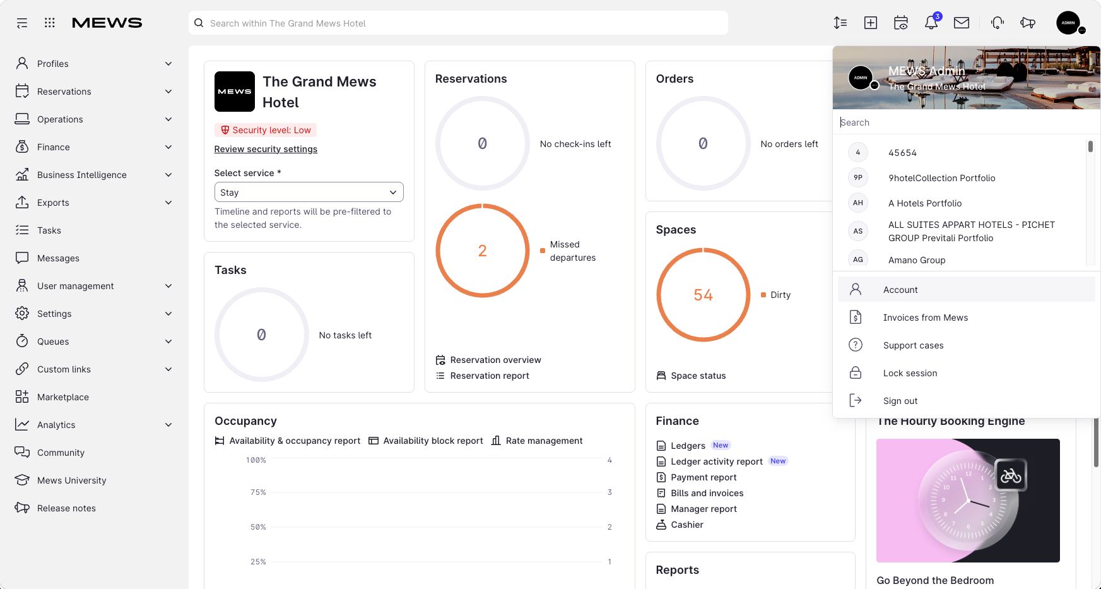Image resolution: width=1101 pixels, height=589 pixels.
Task: Open the apps grid launcher
Action: tap(50, 23)
